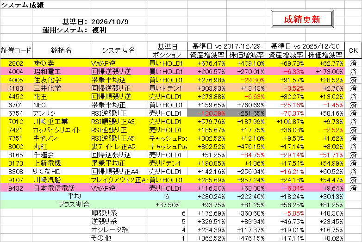The width and height of the screenshot is (362, 242).
Task: Select +862.52% cell in 丸紅 row
Action: pyautogui.click(x=207, y=147)
